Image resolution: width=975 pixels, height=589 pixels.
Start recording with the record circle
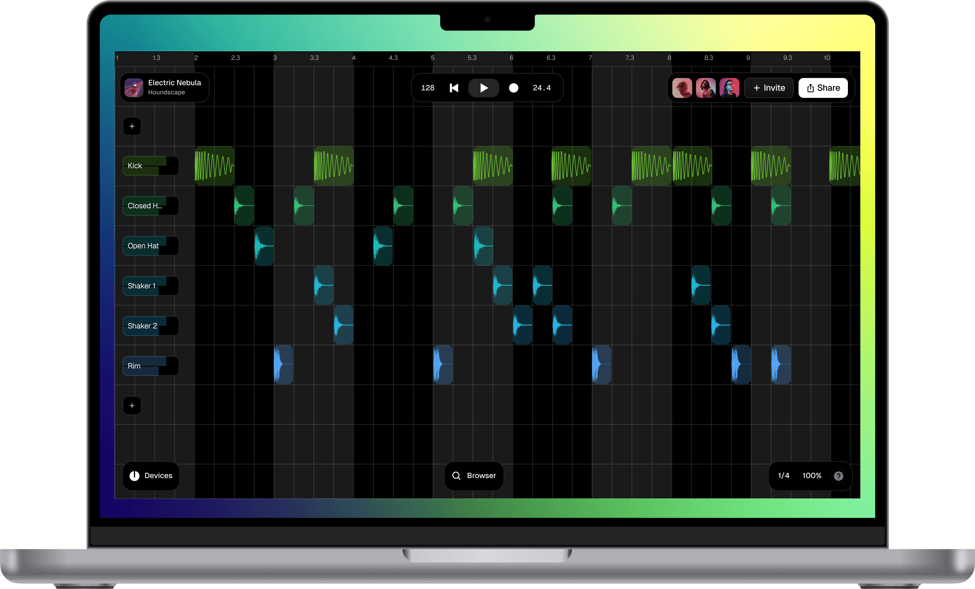pos(513,88)
